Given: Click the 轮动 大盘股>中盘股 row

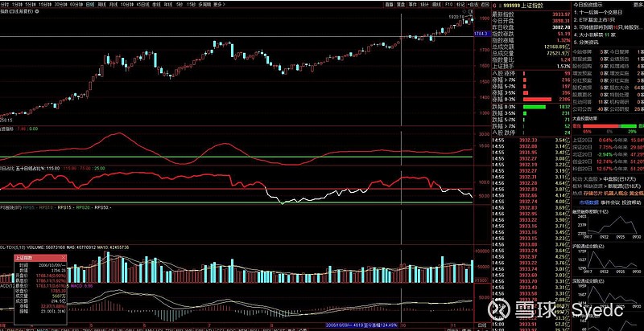Looking at the screenshot, I should (604, 178).
